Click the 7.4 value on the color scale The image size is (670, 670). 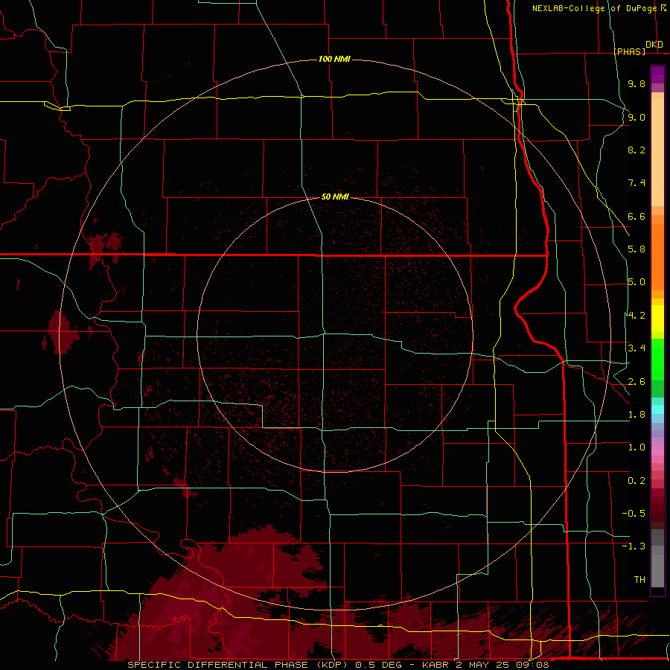636,183
